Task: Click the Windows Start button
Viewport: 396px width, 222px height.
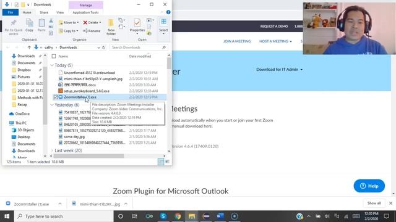Action: [x=7, y=216]
